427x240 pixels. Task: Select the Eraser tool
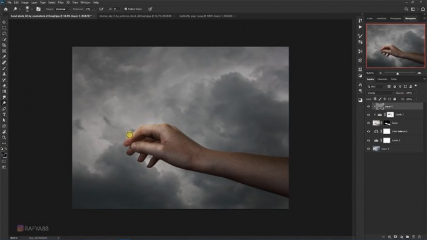4,86
